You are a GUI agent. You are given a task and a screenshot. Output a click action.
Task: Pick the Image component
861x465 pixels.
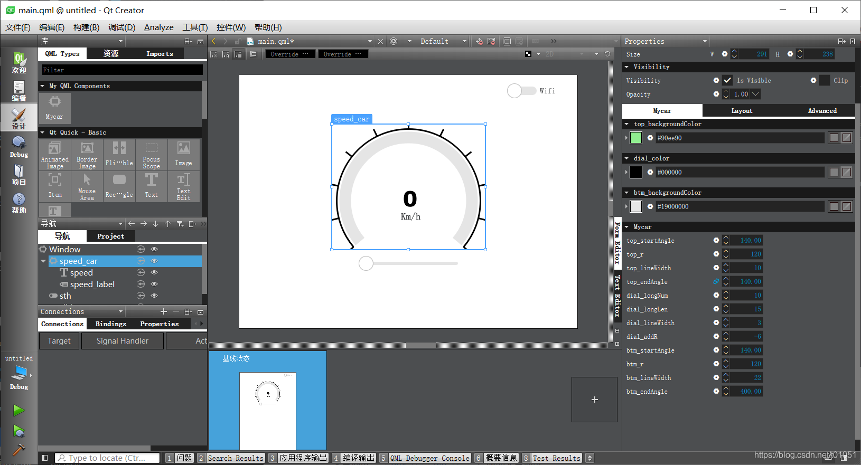coord(184,155)
